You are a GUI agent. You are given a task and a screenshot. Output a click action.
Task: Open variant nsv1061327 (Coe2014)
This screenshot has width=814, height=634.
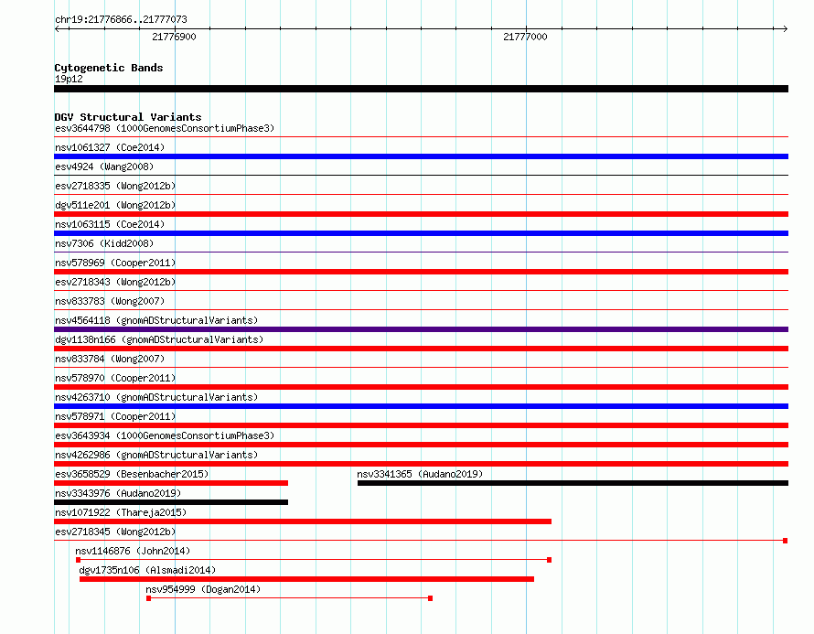coord(110,147)
